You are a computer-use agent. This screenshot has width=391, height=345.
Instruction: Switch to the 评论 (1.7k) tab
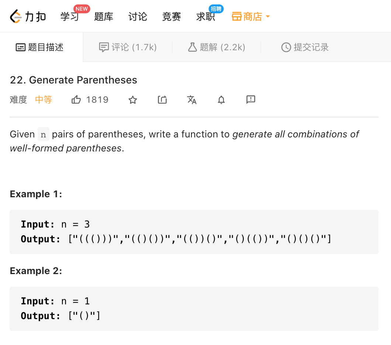[x=128, y=47]
